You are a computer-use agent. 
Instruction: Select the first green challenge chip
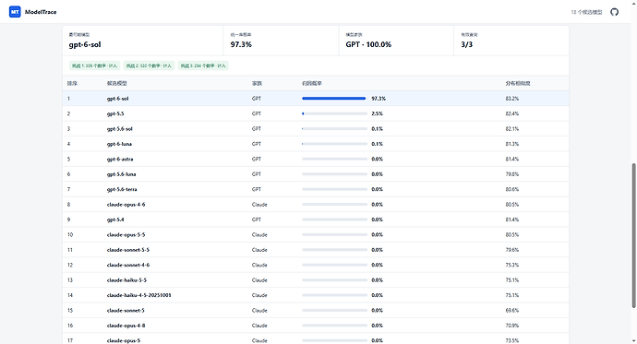(x=95, y=65)
